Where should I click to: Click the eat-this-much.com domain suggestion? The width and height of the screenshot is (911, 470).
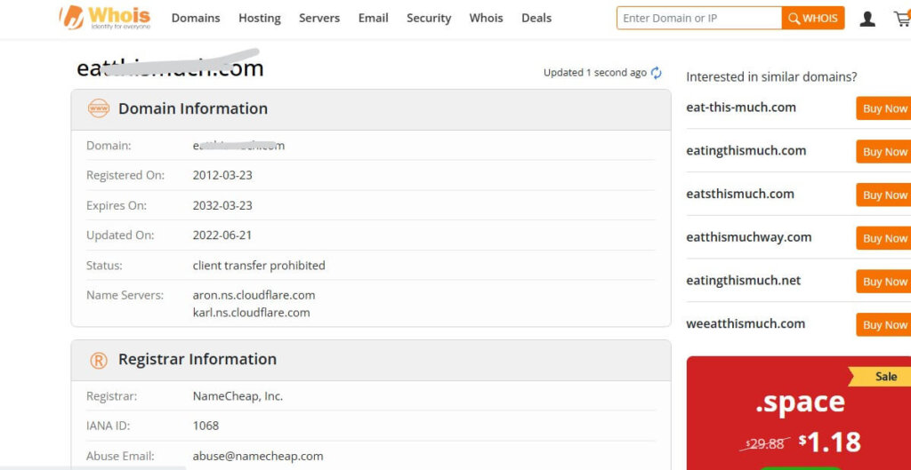tap(741, 108)
